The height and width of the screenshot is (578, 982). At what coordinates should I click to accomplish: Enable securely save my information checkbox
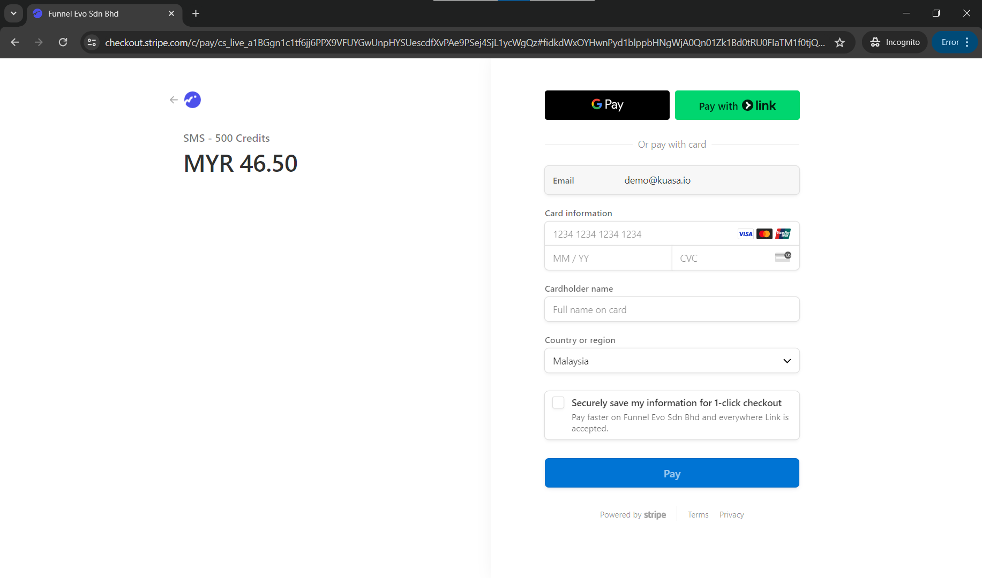[x=558, y=402]
